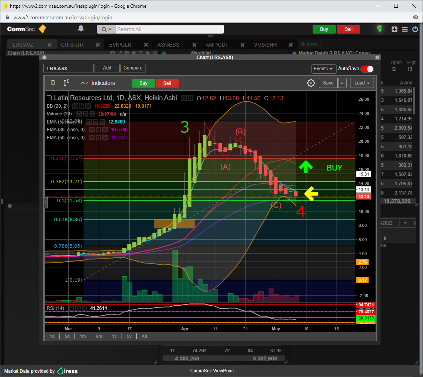
Task: Toggle visibility of EMA (50, close, 0)
Action: pos(92,138)
